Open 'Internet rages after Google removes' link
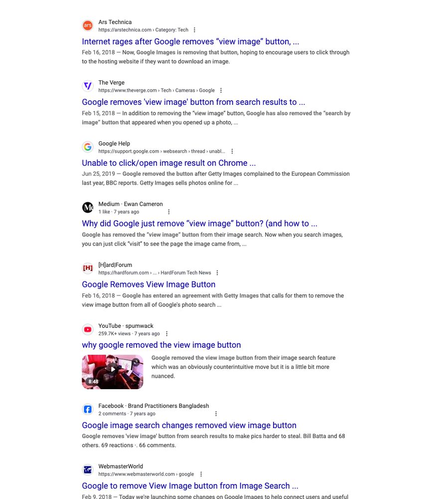 coord(190,42)
